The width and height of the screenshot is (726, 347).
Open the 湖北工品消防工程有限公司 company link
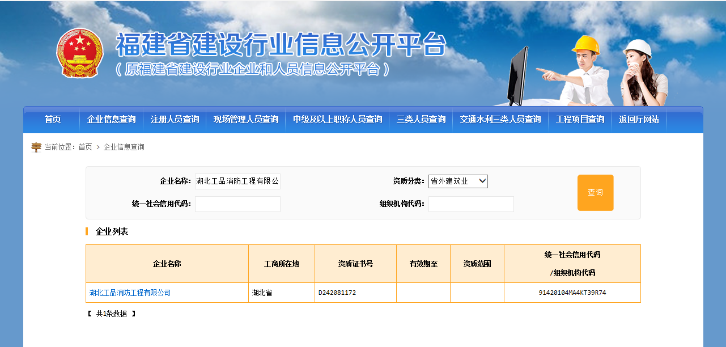point(130,293)
